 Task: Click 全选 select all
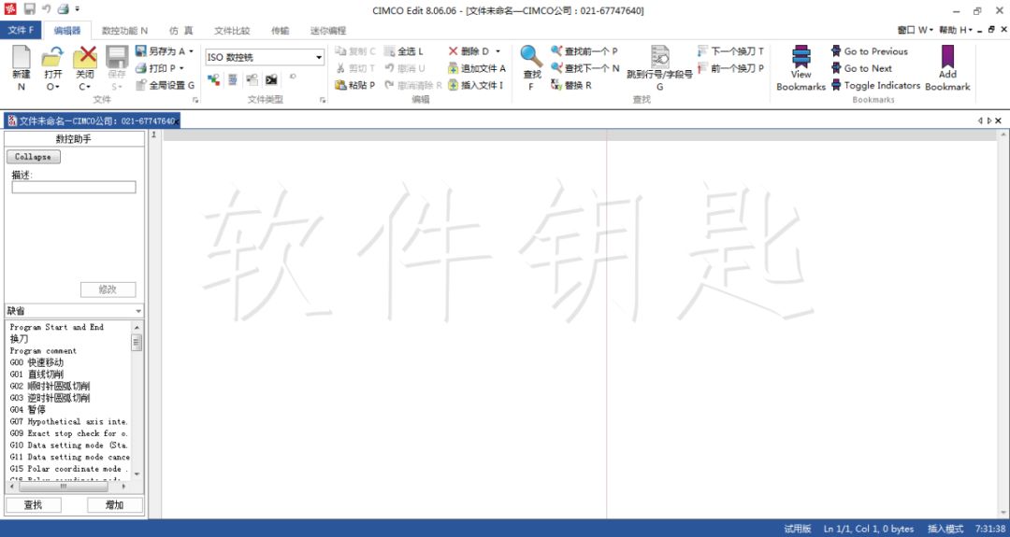404,51
